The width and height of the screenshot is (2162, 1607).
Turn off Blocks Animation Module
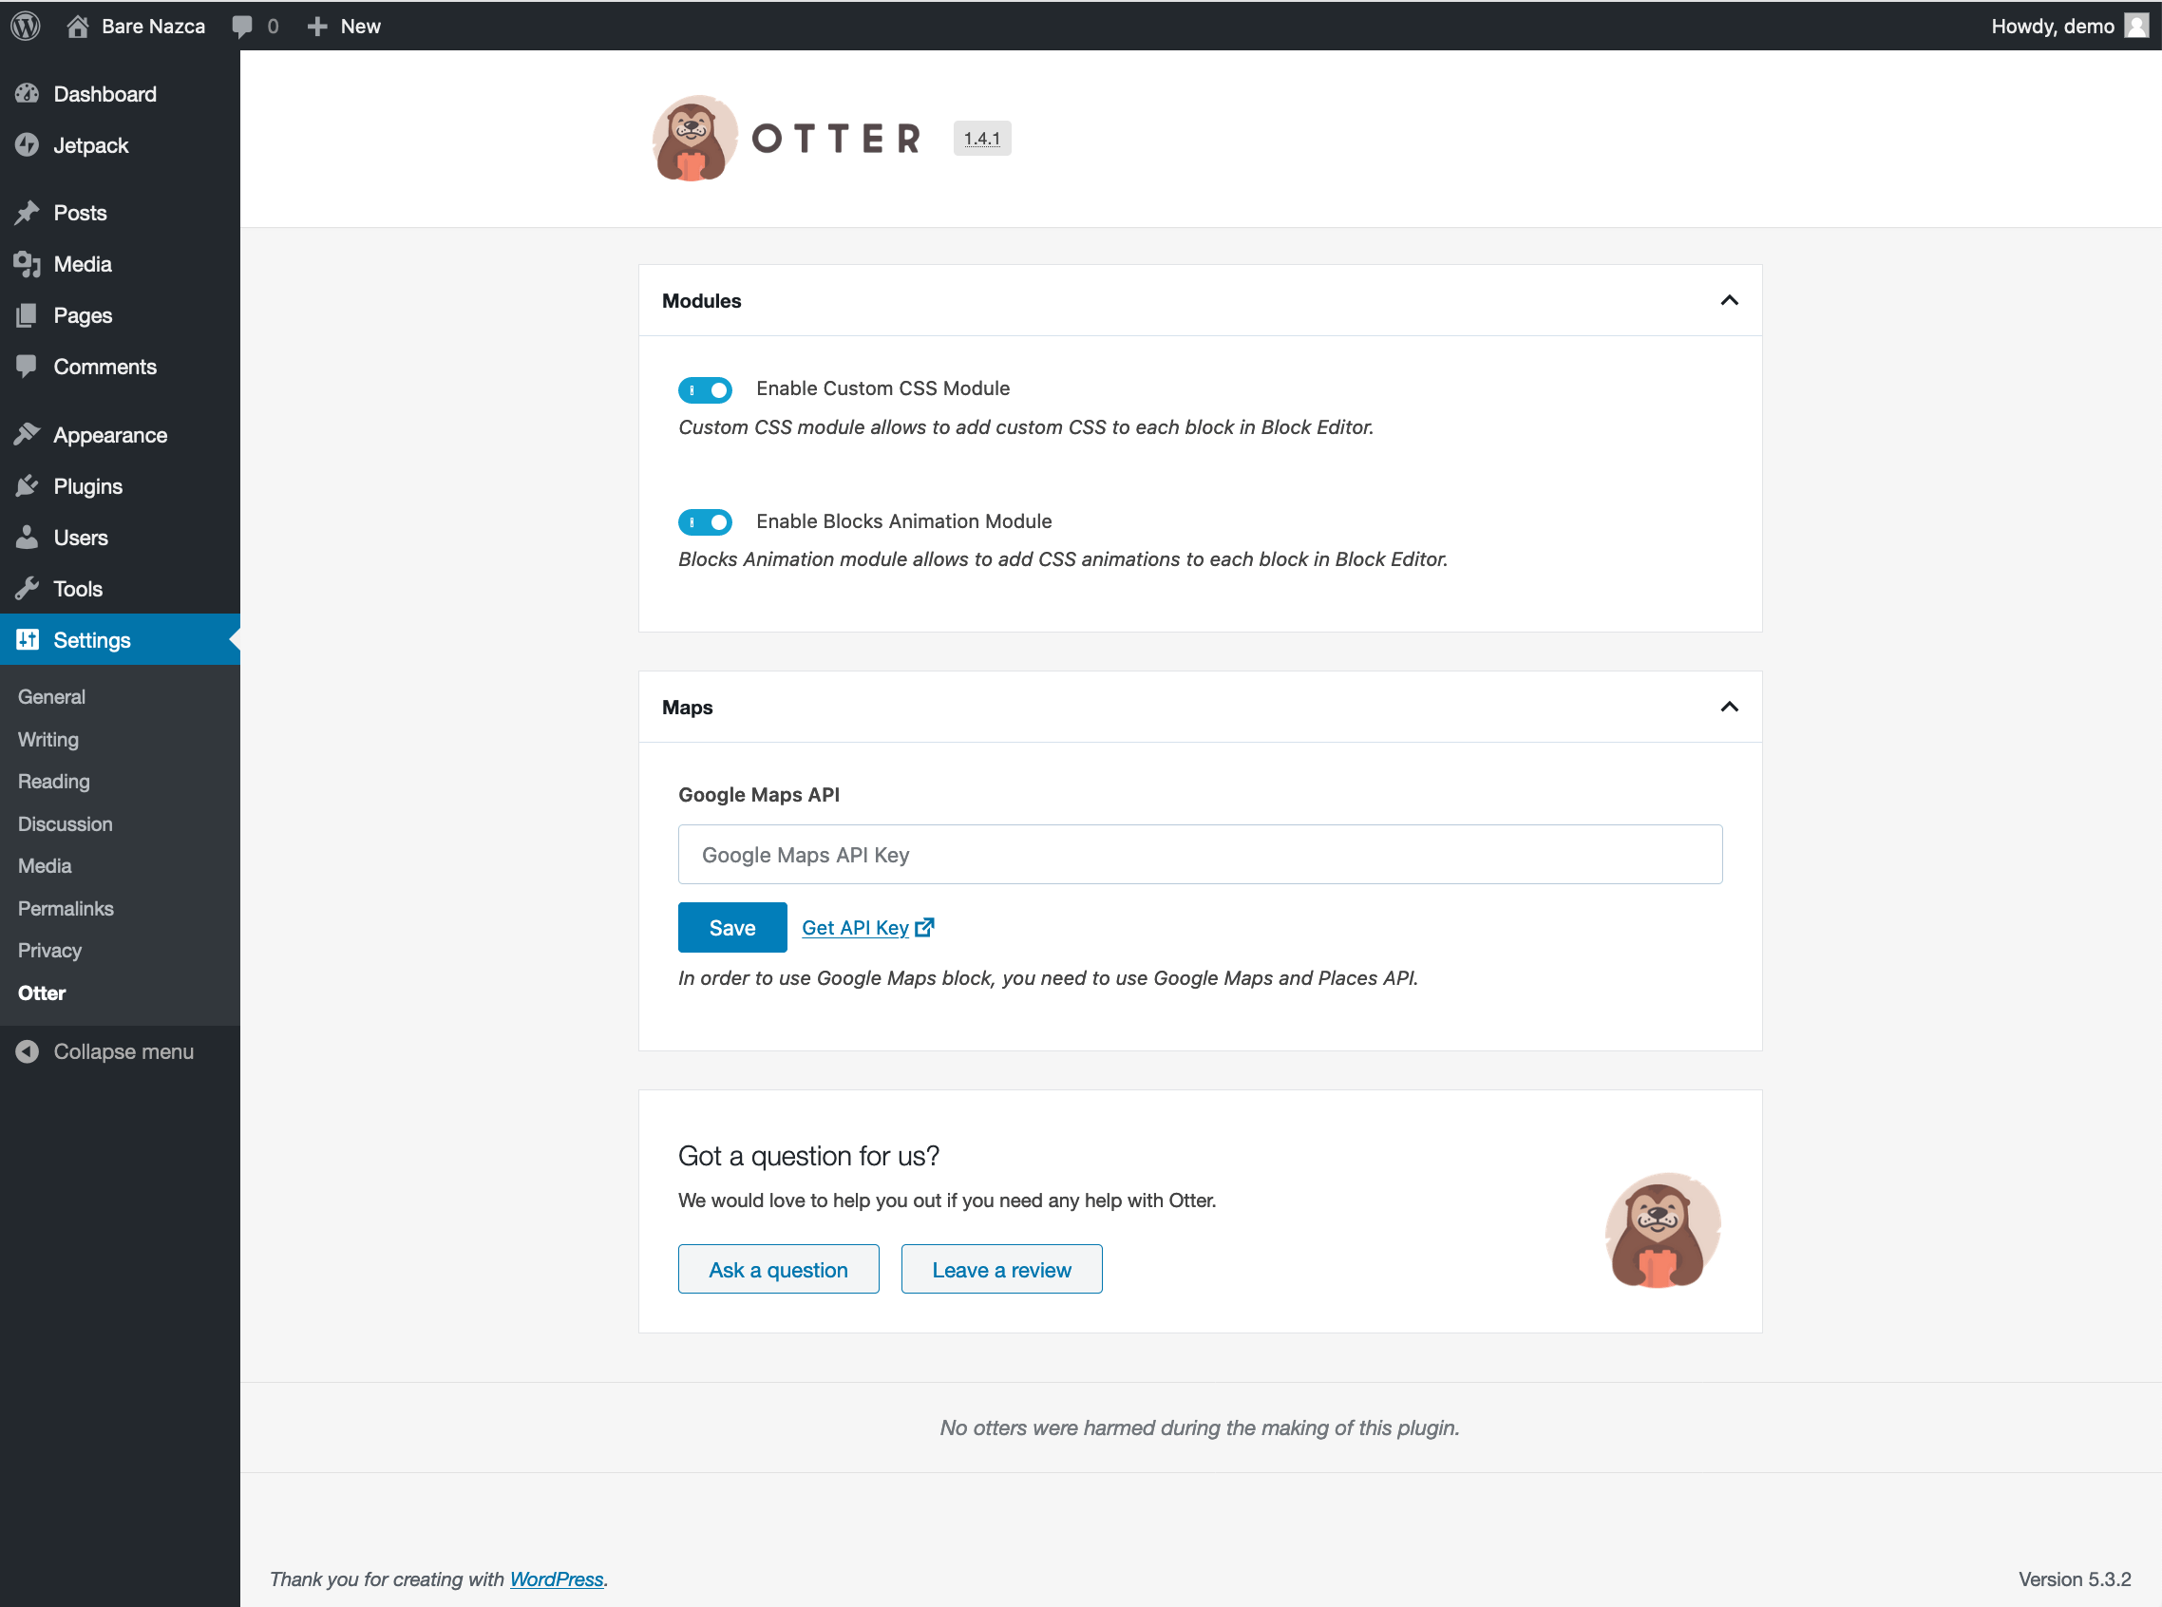(x=706, y=521)
